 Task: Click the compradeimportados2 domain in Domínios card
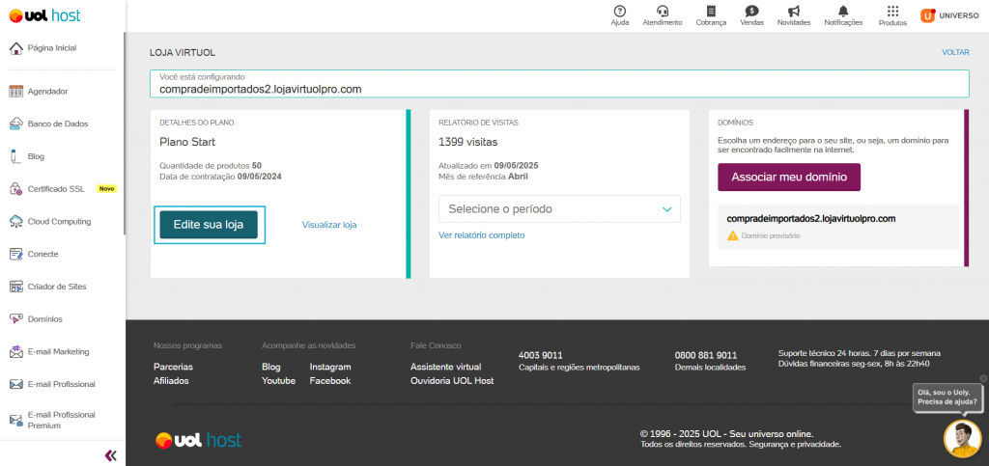coord(811,219)
